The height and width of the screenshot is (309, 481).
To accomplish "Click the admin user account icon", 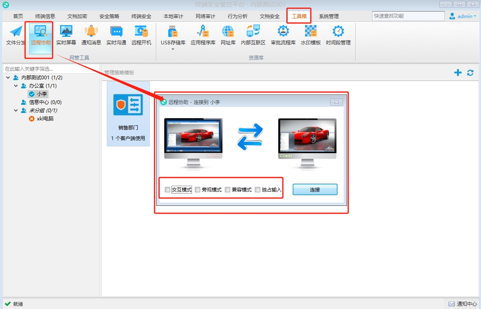I will [452, 16].
